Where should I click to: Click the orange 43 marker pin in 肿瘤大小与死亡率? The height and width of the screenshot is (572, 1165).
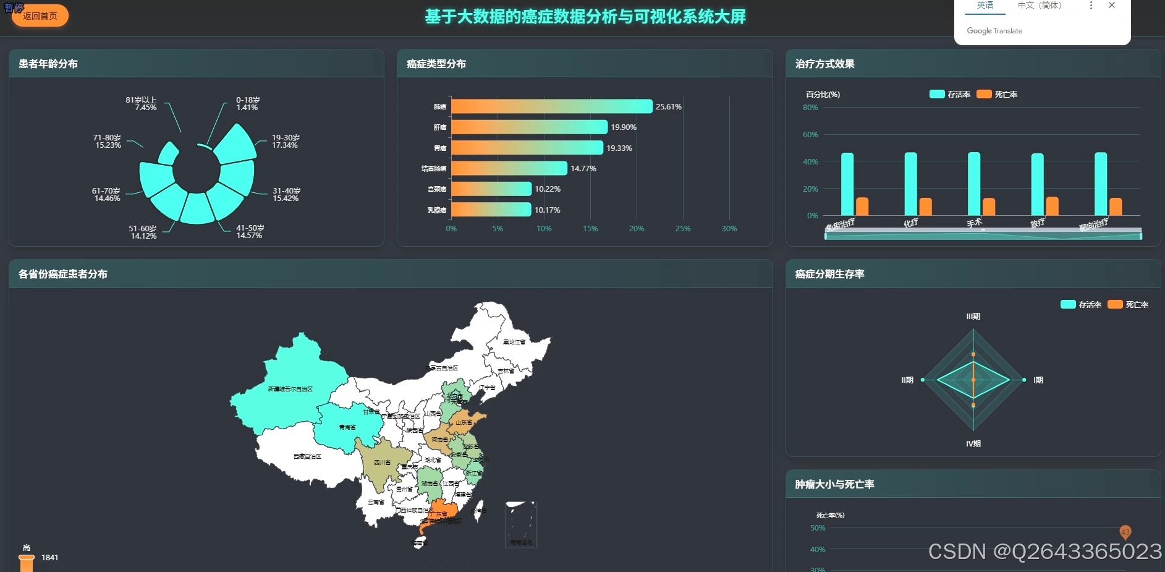coord(1125,532)
